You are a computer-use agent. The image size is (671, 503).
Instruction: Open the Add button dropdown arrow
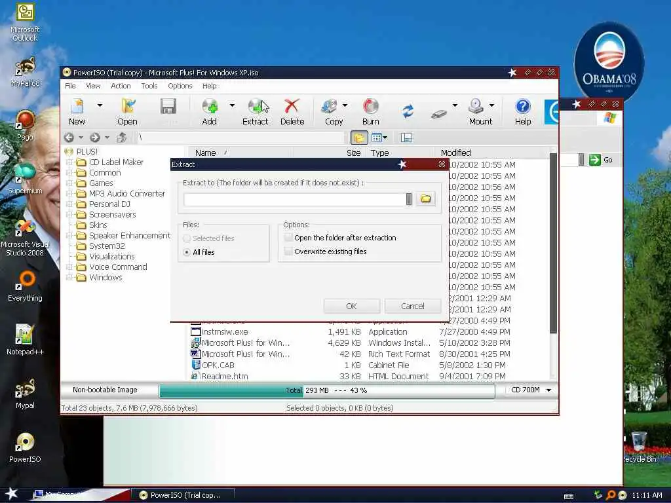(x=232, y=105)
